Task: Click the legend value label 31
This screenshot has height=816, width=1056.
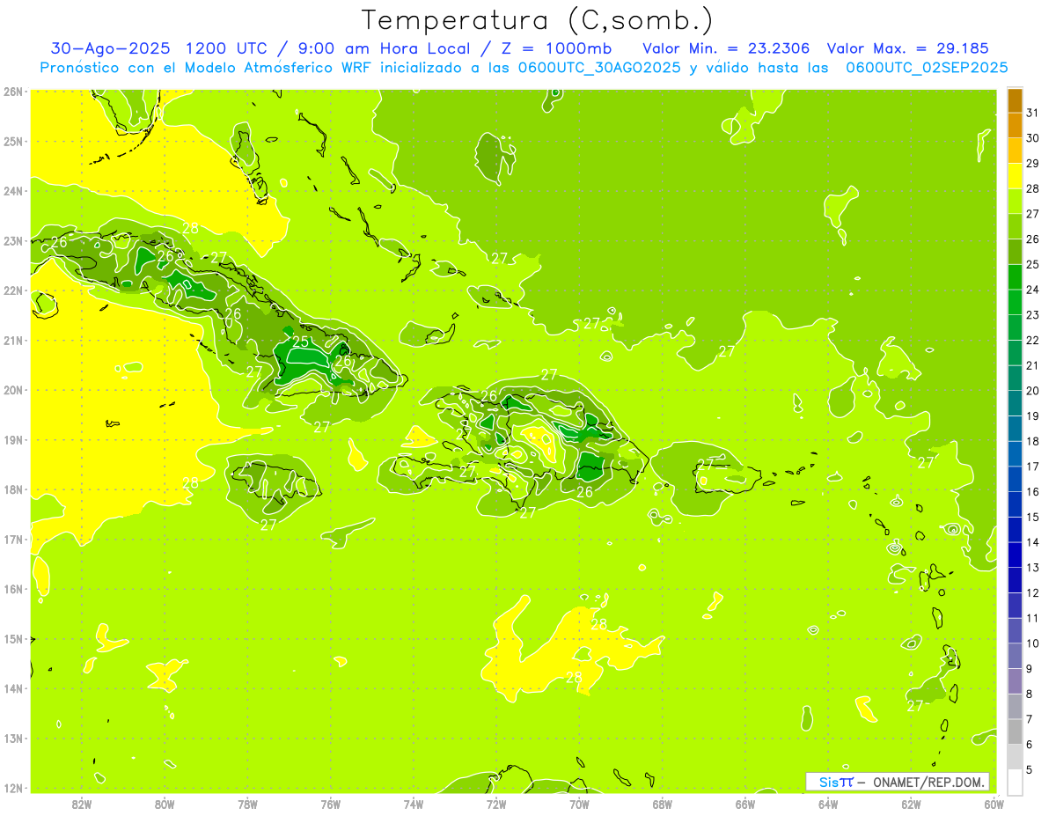Action: [x=1033, y=113]
